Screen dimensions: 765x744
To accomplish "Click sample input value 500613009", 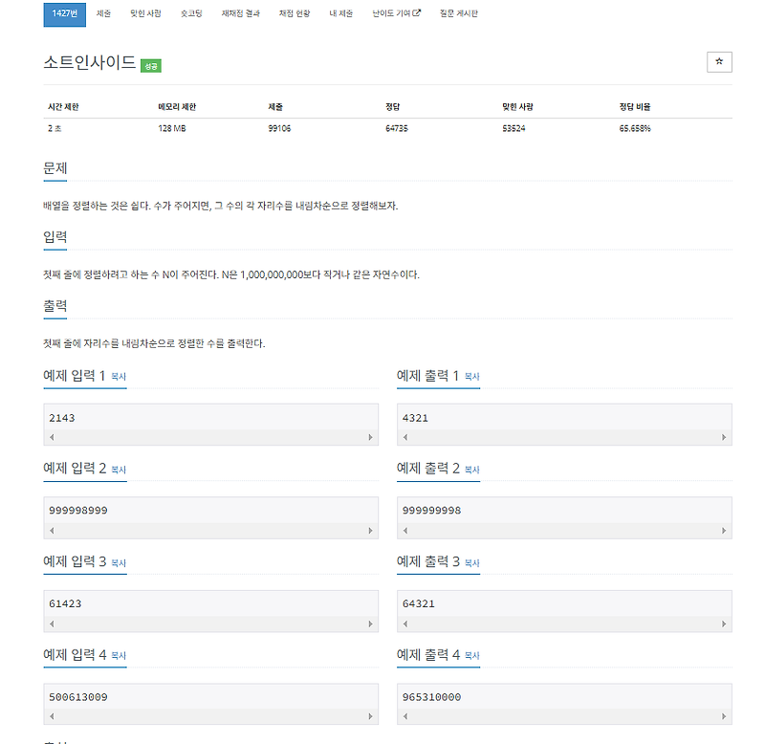I will click(78, 697).
